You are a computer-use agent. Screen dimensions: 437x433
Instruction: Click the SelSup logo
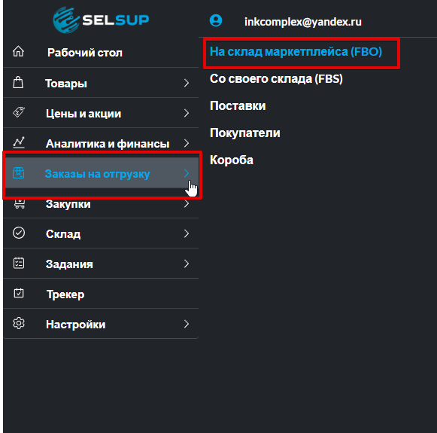[x=101, y=20]
